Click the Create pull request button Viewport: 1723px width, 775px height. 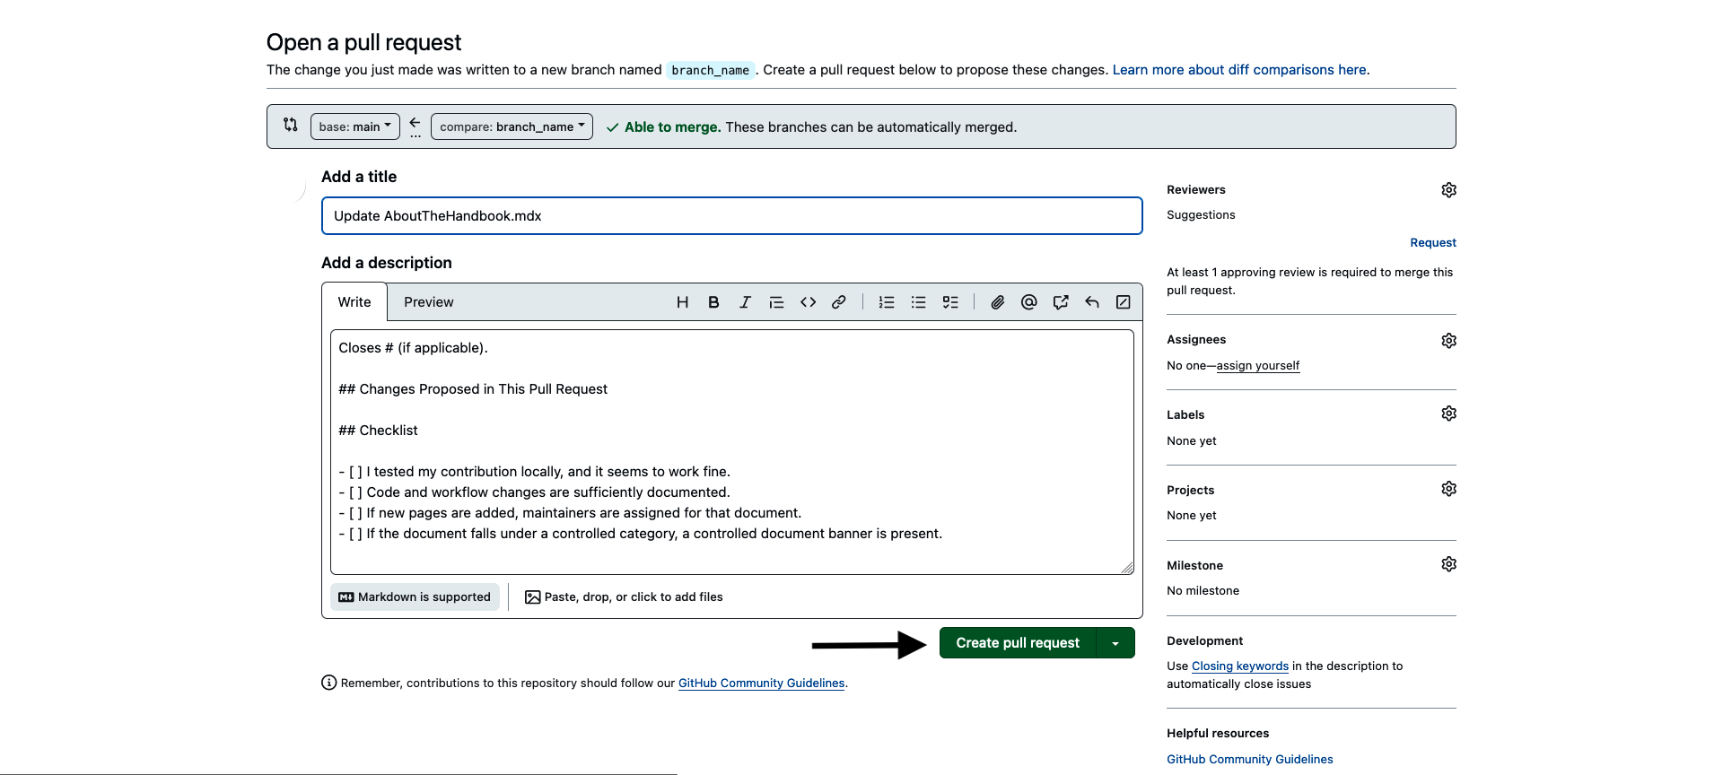[1017, 643]
